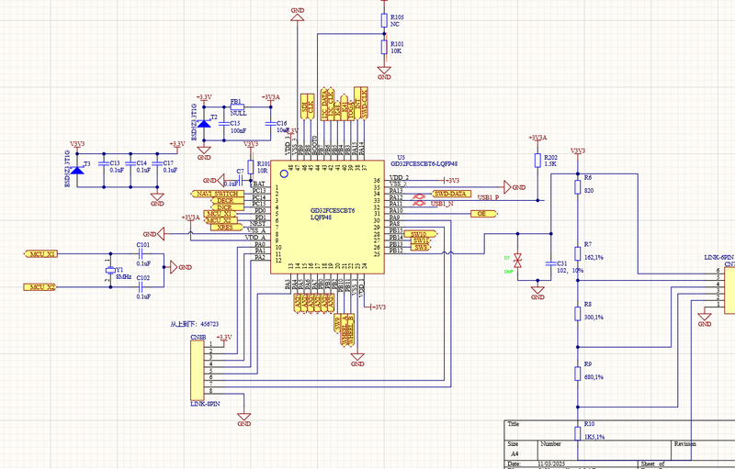Screen dimensions: 735x469
Task: Select capacitor C16 symbol
Action: (270, 124)
